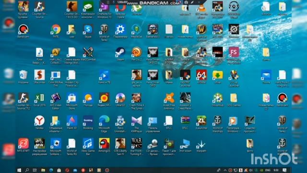Open the Avast Free Antivirus shortcut
Screen dimensions: 307x173
[169, 98]
